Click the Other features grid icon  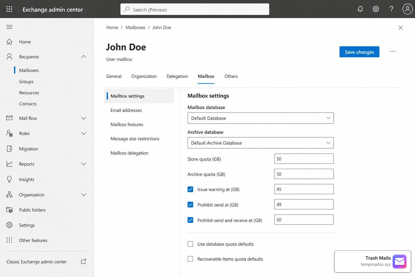tap(9, 240)
